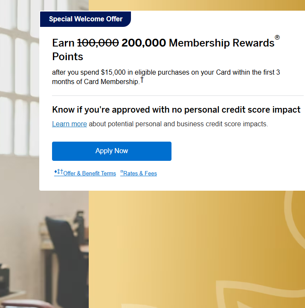Screen dimensions: 305x308
Task: Click the no personal credit score impact heading
Action: pos(176,110)
